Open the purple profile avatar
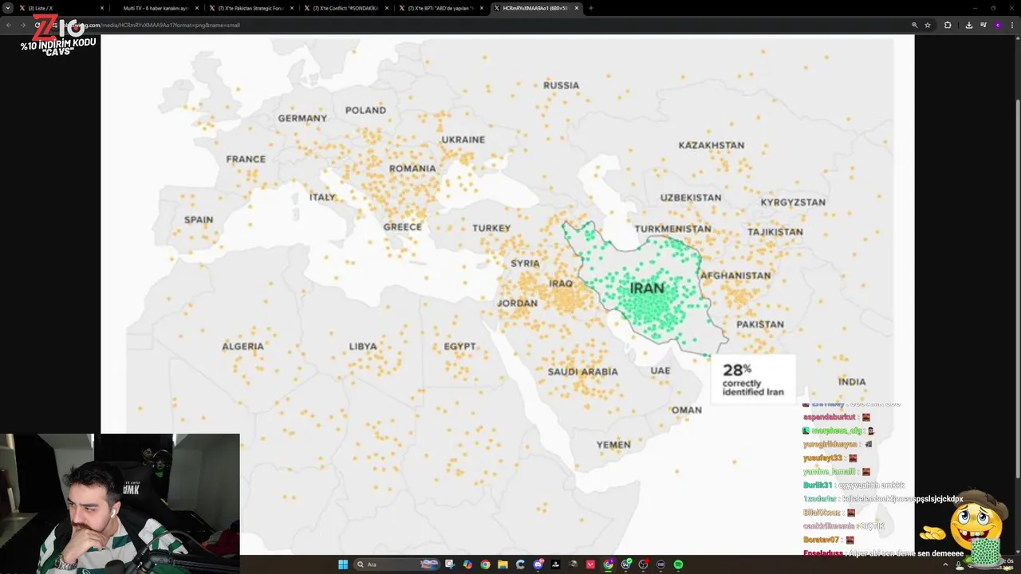Viewport: 1021px width, 574px height. [x=998, y=25]
